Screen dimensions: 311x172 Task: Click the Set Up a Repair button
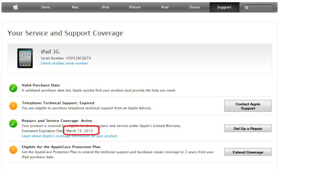click(248, 128)
